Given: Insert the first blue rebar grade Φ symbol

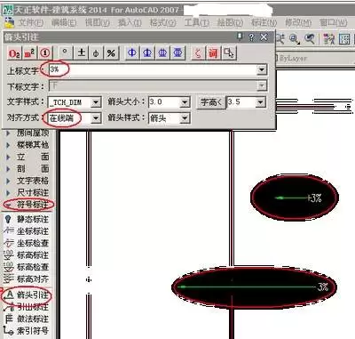Looking at the screenshot, I should 132,53.
